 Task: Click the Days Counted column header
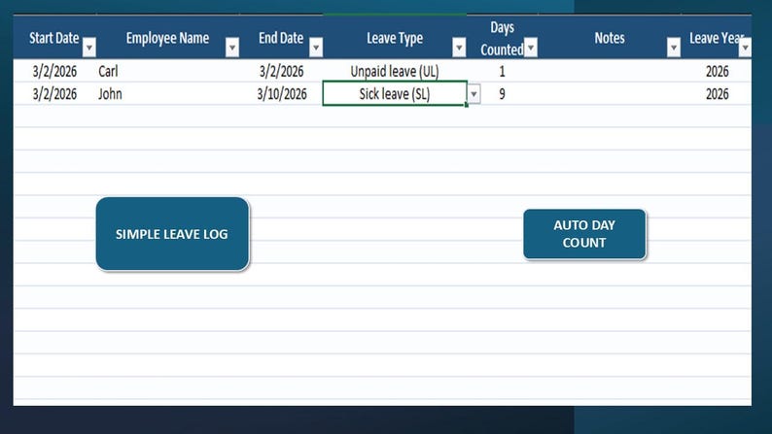(x=503, y=38)
